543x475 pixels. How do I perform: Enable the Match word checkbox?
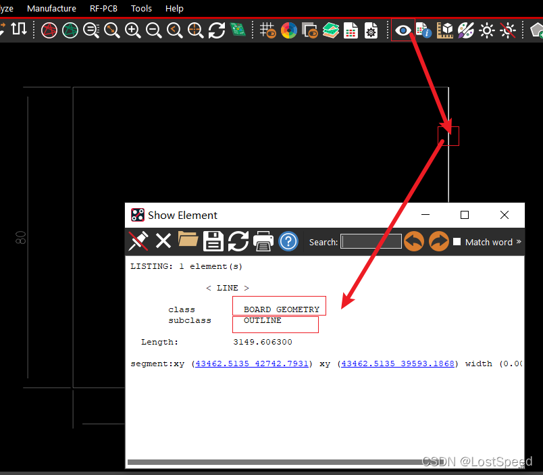[457, 242]
